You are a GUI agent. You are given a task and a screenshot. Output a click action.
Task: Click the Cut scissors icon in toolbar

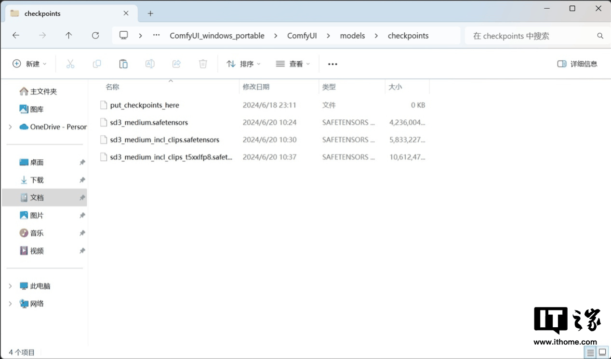(70, 64)
